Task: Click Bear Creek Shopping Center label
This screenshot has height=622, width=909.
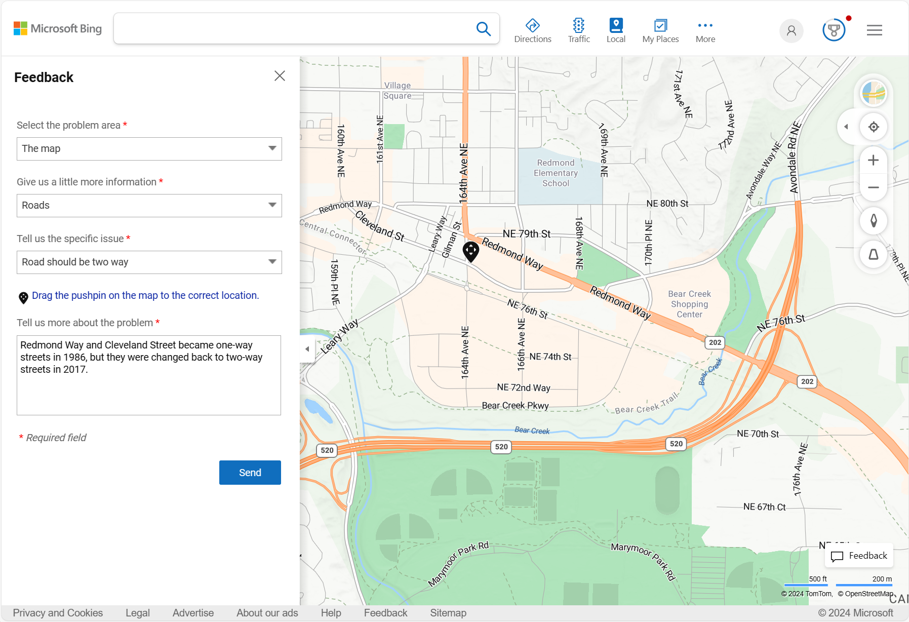Action: [689, 304]
